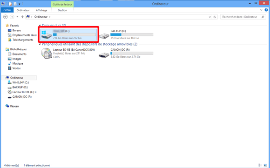270x168 pixels.
Task: Select BACKUP (D:) in navigation pane
Action: pos(20,87)
